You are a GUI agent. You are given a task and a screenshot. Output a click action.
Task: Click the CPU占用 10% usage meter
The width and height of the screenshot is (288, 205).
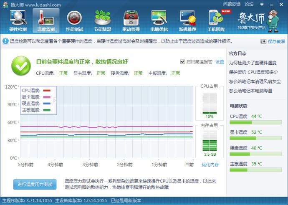point(210,104)
